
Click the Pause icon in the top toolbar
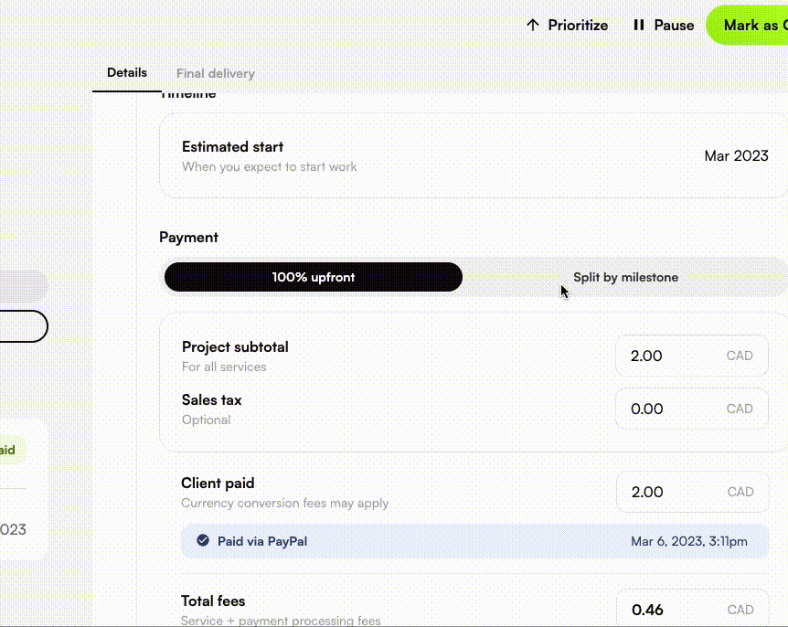(639, 25)
